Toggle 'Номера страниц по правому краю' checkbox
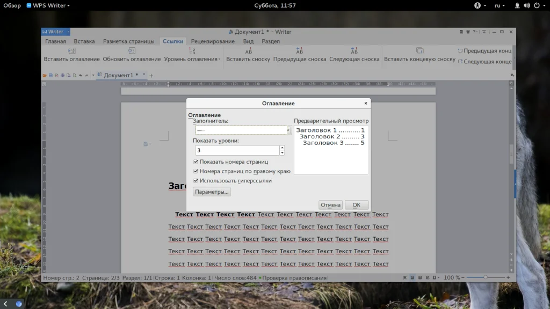The height and width of the screenshot is (309, 550). click(x=196, y=171)
